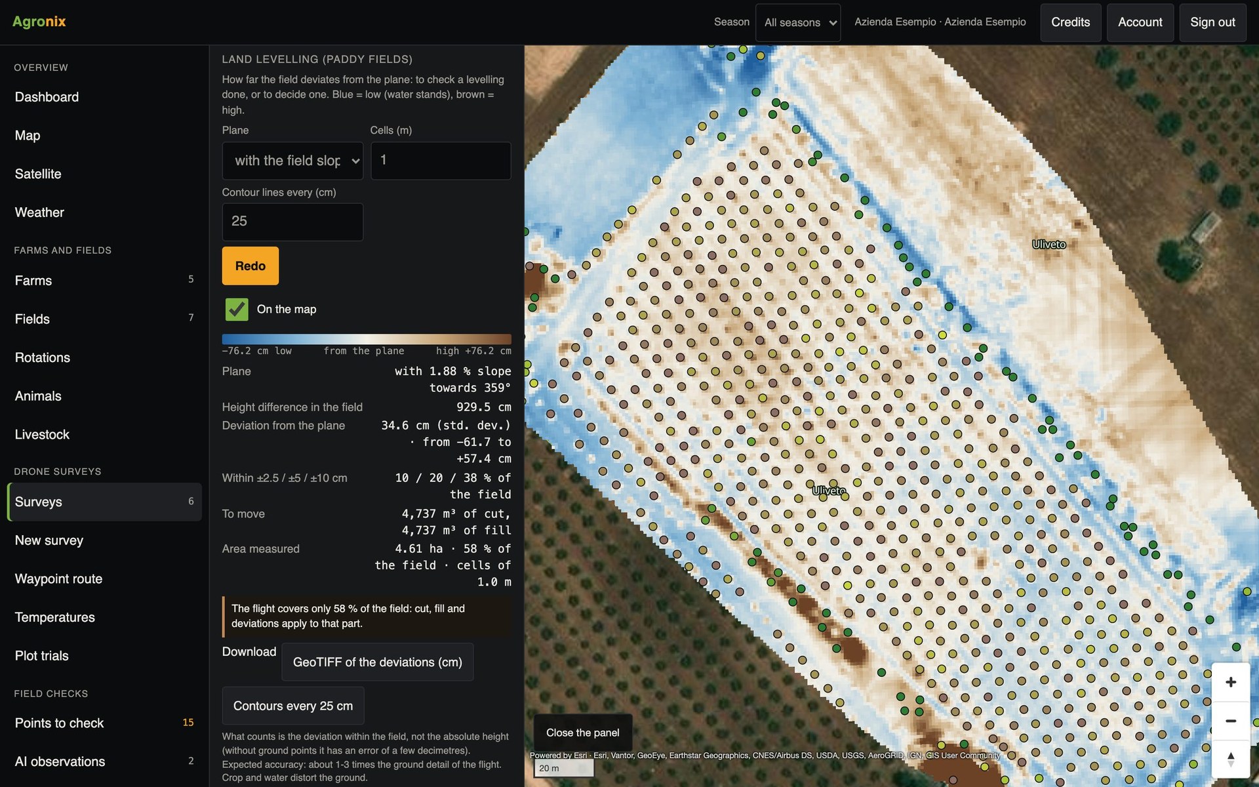Click the Powered by Esri attribution
Image resolution: width=1259 pixels, height=787 pixels.
(558, 755)
